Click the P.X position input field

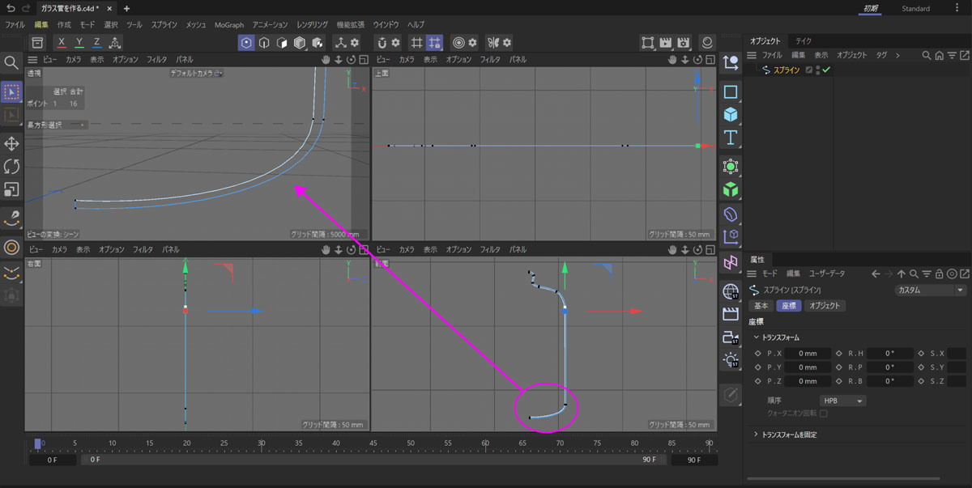pyautogui.click(x=807, y=354)
